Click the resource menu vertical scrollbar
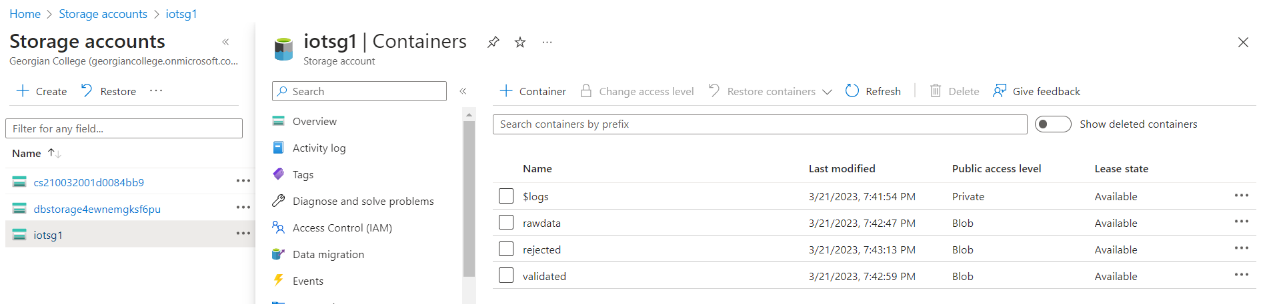The image size is (1273, 304). click(469, 200)
